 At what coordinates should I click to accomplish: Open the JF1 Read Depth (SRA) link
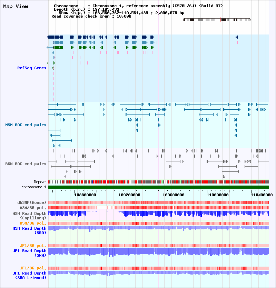coord(29,253)
